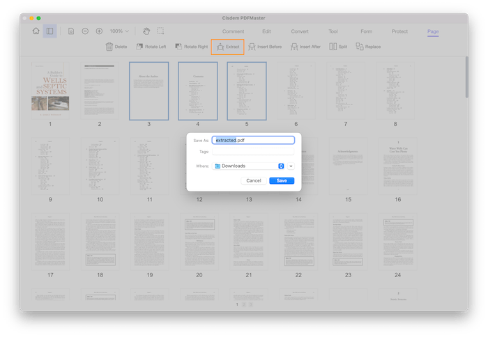Switch to the Page tab
Viewport: 488px width, 337px height.
(x=433, y=31)
